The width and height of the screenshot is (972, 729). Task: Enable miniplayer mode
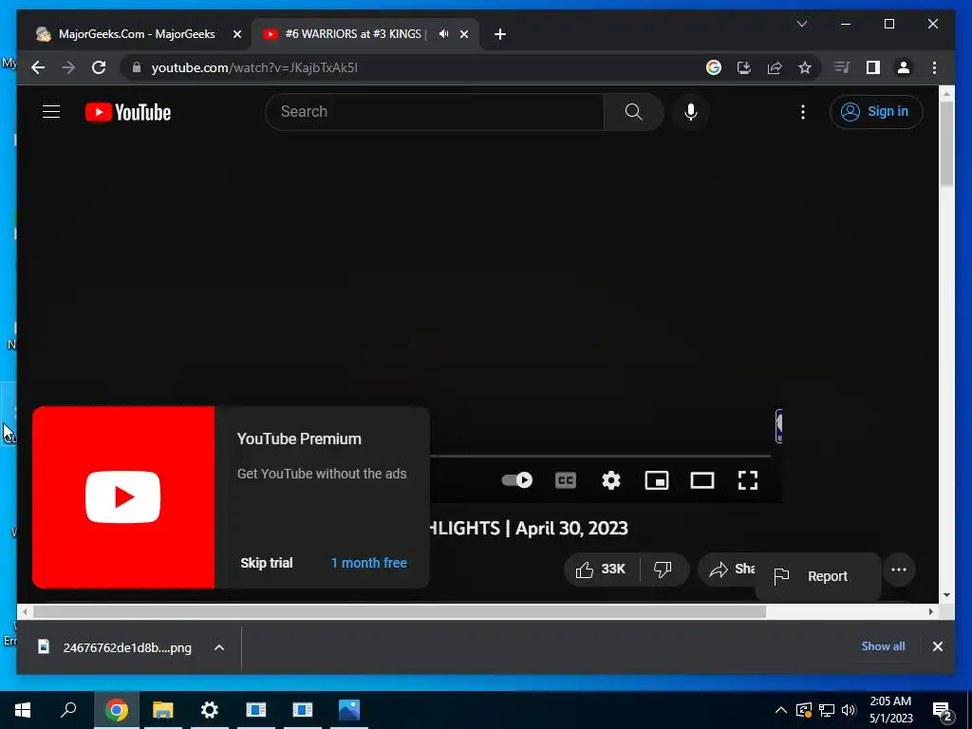[657, 480]
